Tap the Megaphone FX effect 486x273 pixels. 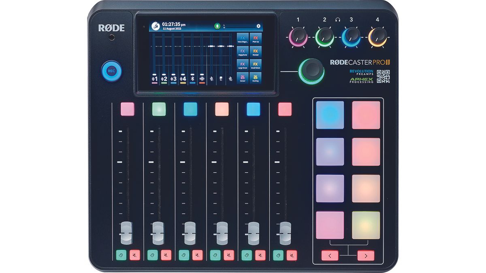(243, 52)
